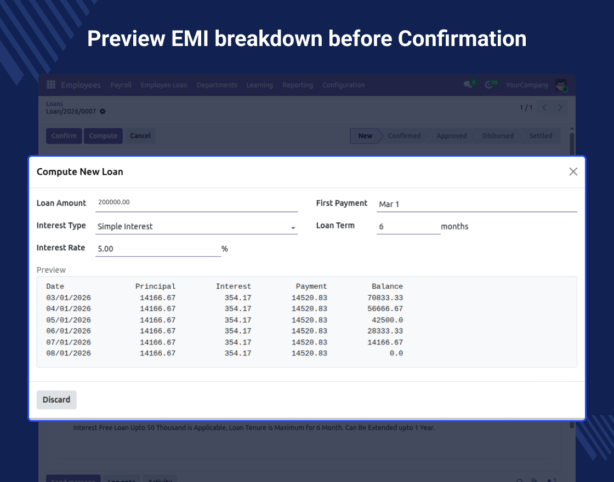Click the Principal column header

coord(156,286)
